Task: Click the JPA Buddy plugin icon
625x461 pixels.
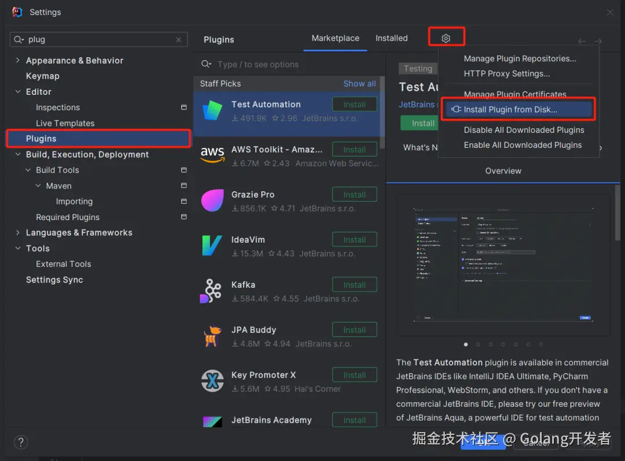Action: (x=212, y=336)
